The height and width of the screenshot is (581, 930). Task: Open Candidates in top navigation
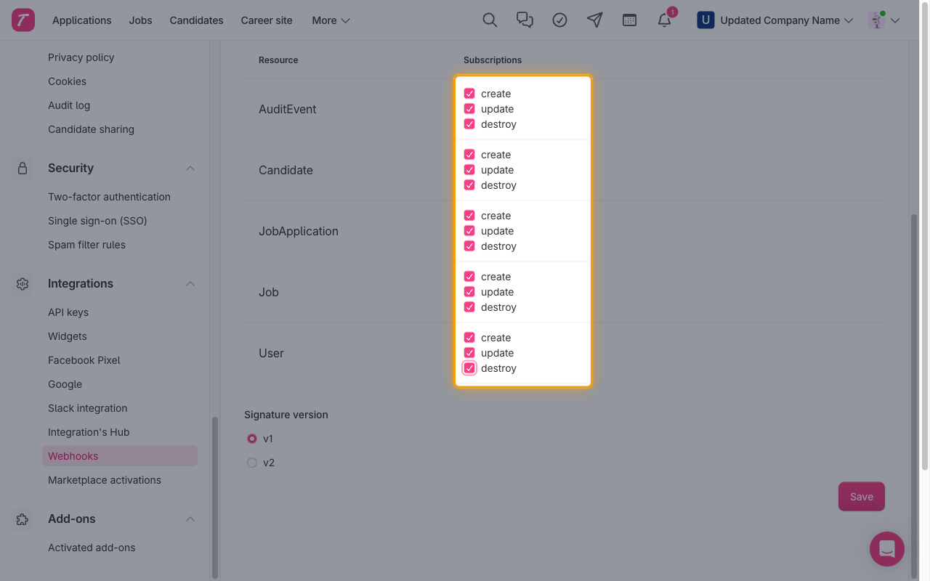coord(197,20)
